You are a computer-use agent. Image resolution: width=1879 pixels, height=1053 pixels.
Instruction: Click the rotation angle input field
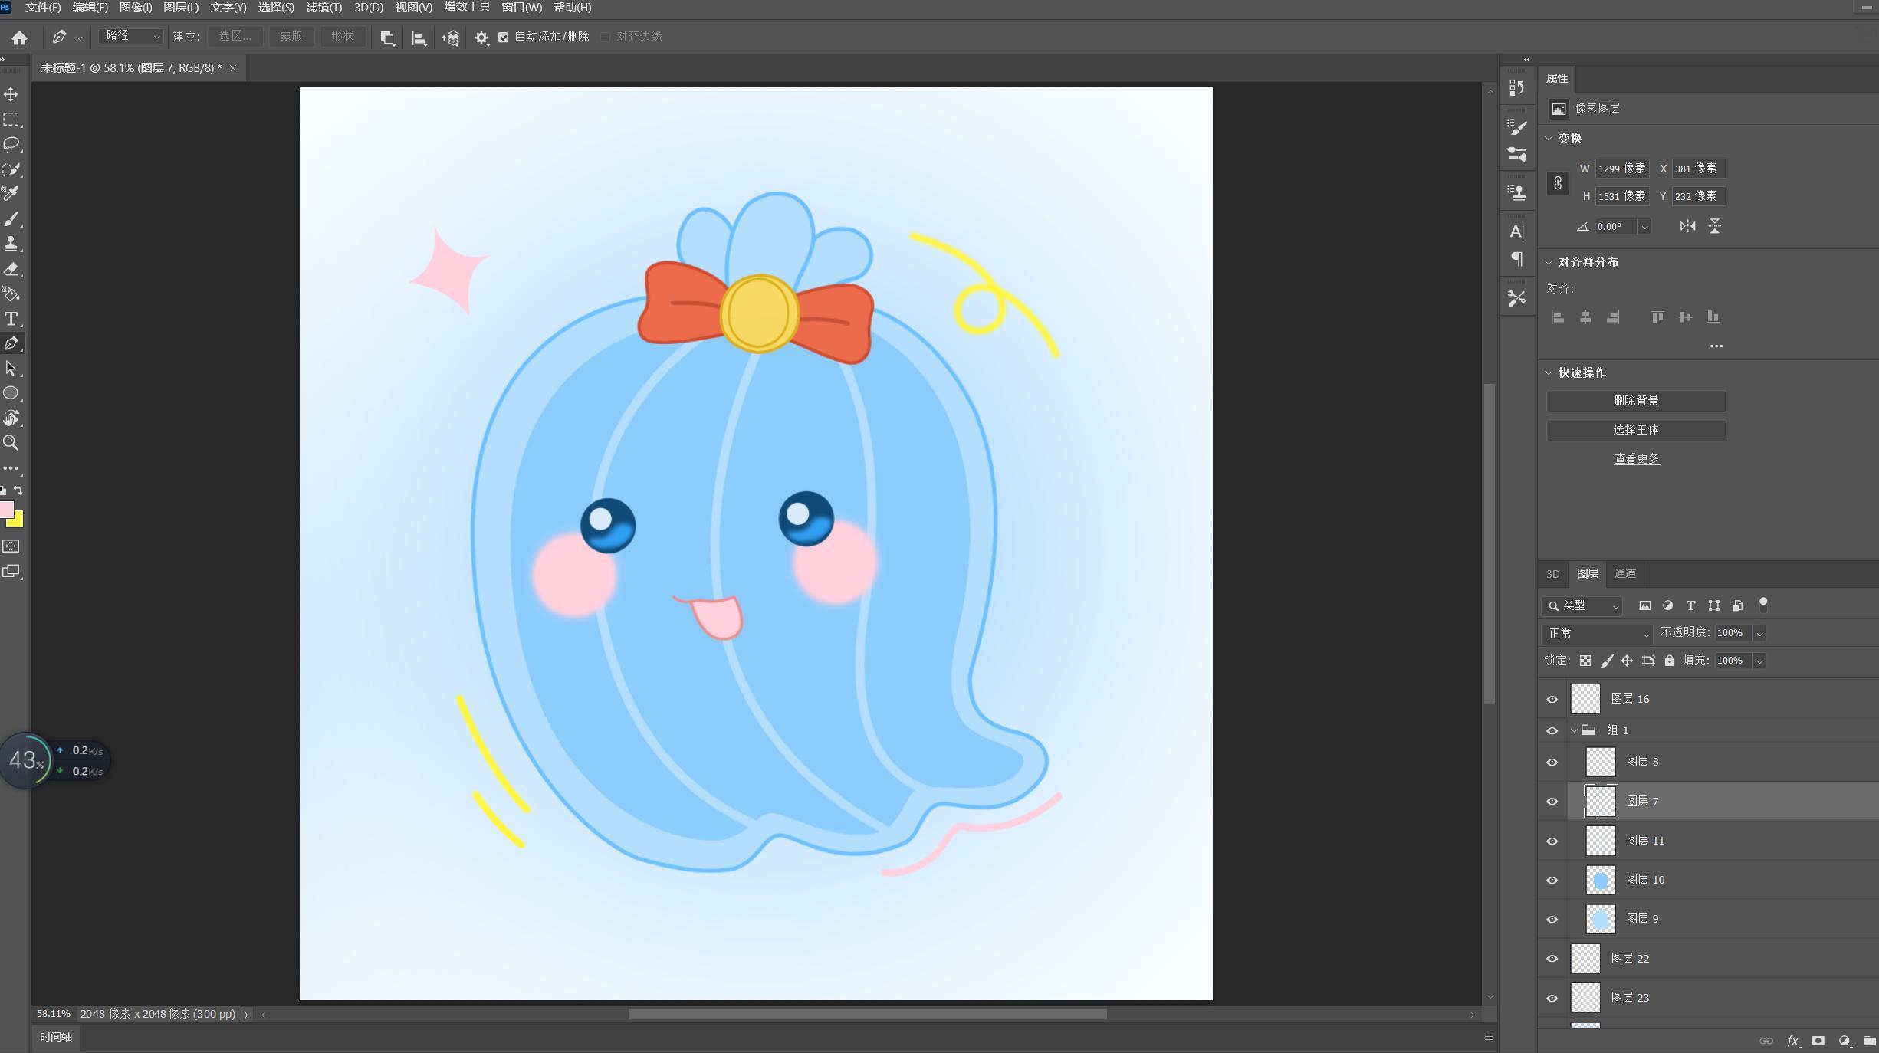point(1616,227)
